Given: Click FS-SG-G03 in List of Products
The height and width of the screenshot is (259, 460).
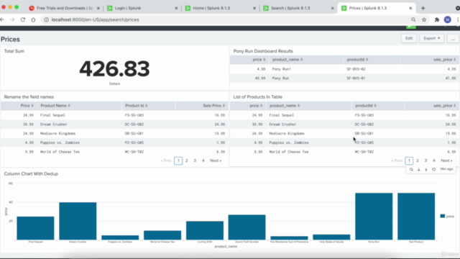Looking at the screenshot, I should pos(364,115).
